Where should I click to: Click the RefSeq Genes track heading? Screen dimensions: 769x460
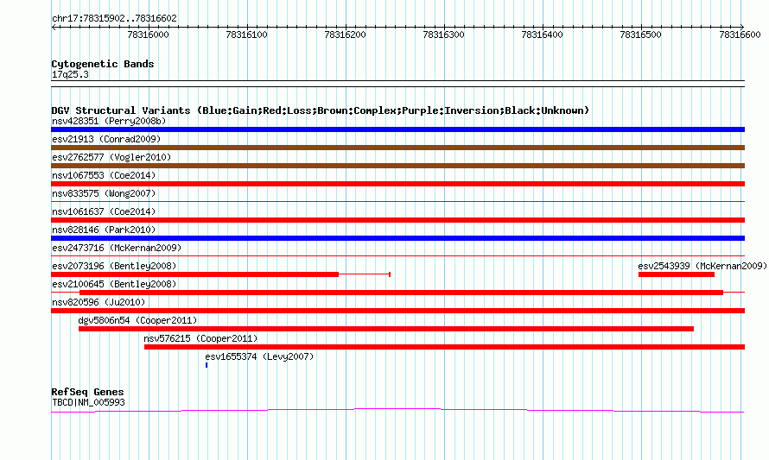[x=87, y=392]
